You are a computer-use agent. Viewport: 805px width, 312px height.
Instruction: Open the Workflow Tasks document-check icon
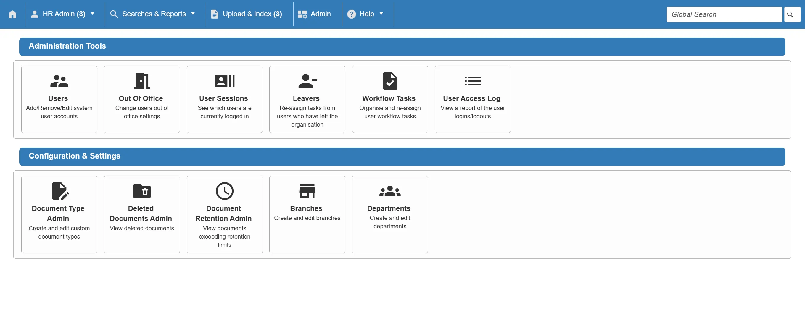(x=390, y=81)
